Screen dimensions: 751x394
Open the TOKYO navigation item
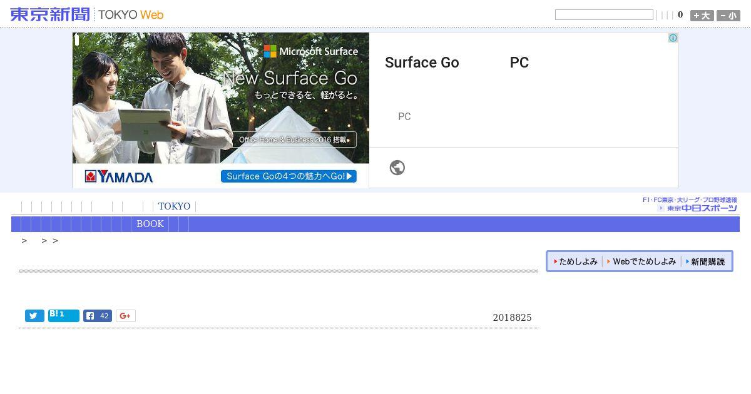click(x=174, y=206)
